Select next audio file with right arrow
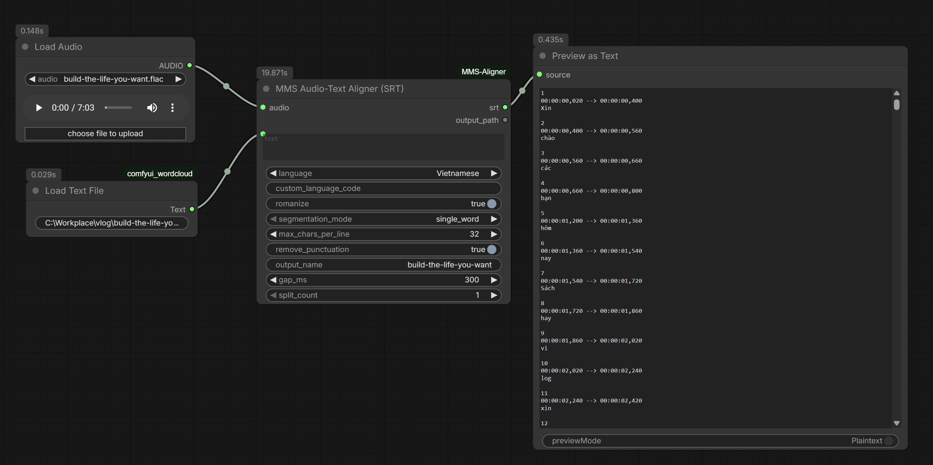Screen dimensions: 933x465 pos(178,79)
